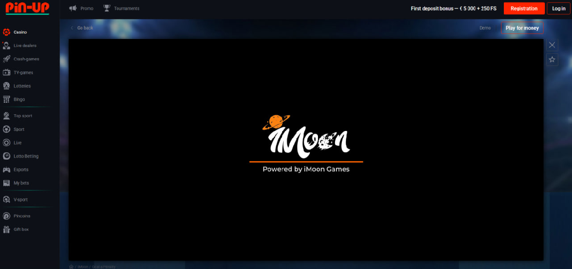This screenshot has width=572, height=269.
Task: Open the Tournaments trophy page
Action: coord(122,9)
